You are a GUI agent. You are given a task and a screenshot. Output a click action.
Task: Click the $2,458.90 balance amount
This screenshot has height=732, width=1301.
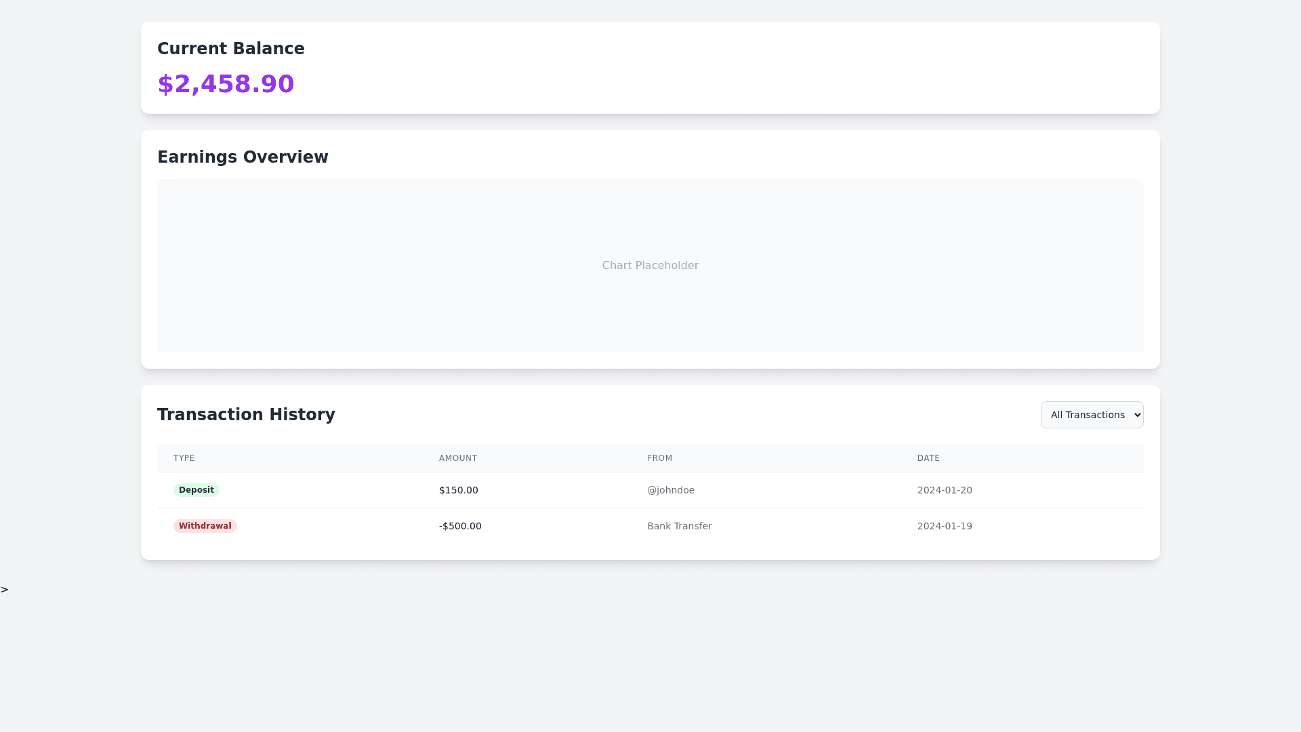226,84
